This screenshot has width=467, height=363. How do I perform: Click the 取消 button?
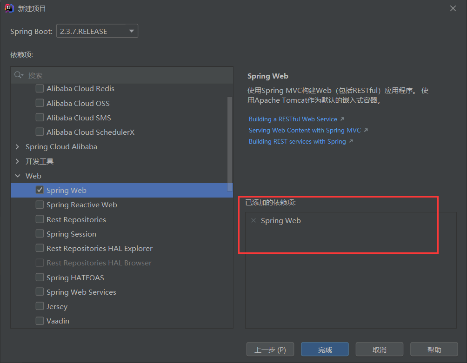pyautogui.click(x=380, y=350)
